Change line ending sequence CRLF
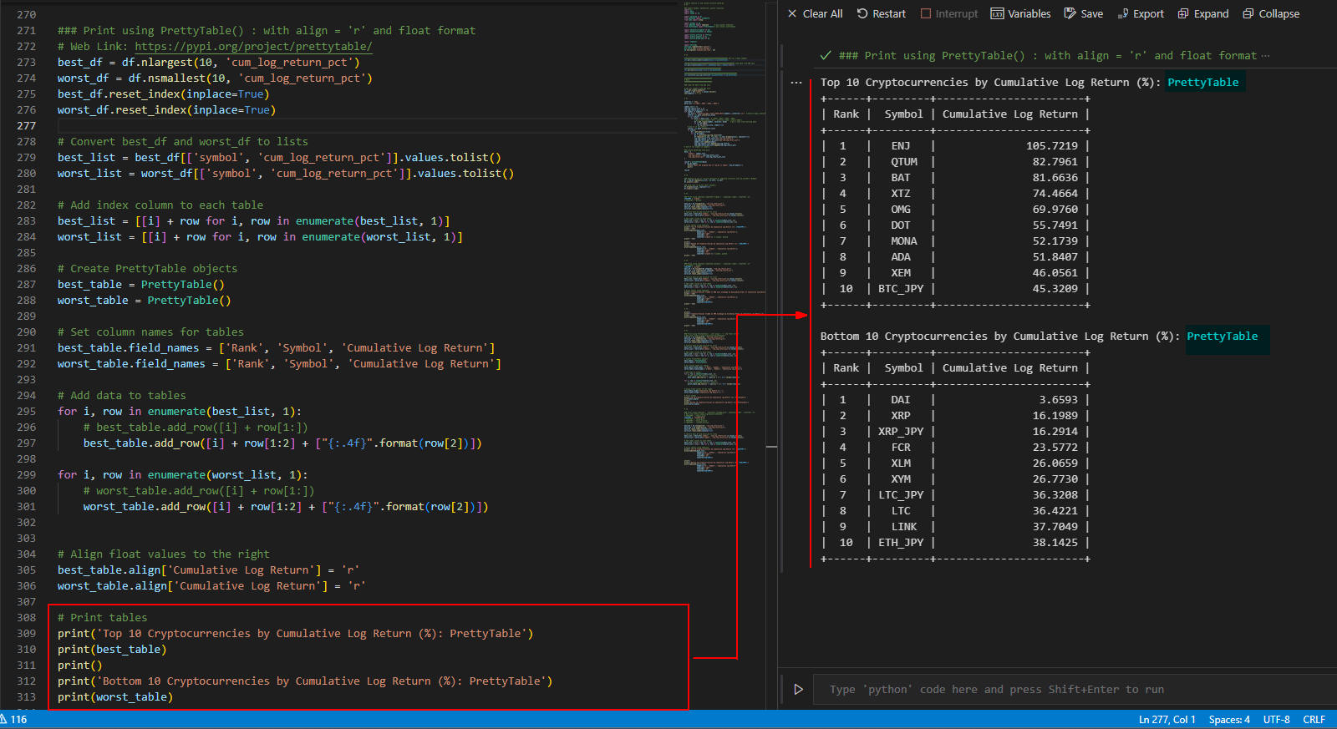Screen dimensions: 1337x729 (1314, 719)
